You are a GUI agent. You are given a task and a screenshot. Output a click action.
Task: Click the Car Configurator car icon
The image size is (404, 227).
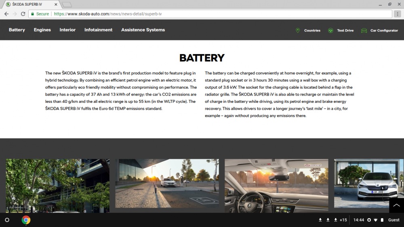pyautogui.click(x=364, y=30)
